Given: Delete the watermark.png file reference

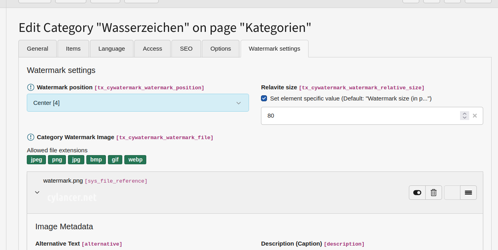Looking at the screenshot, I should [x=434, y=193].
